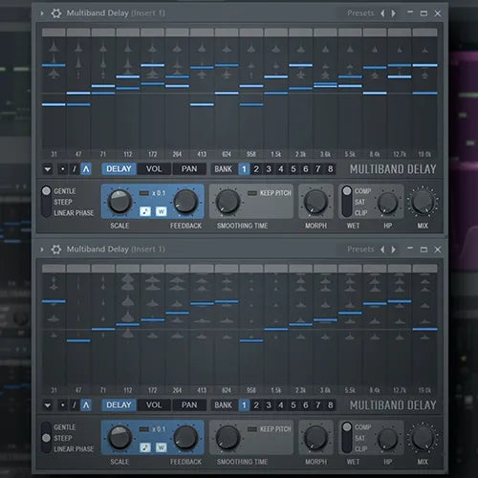Select bank 6 in lower window
478x478 pixels.
tap(306, 405)
